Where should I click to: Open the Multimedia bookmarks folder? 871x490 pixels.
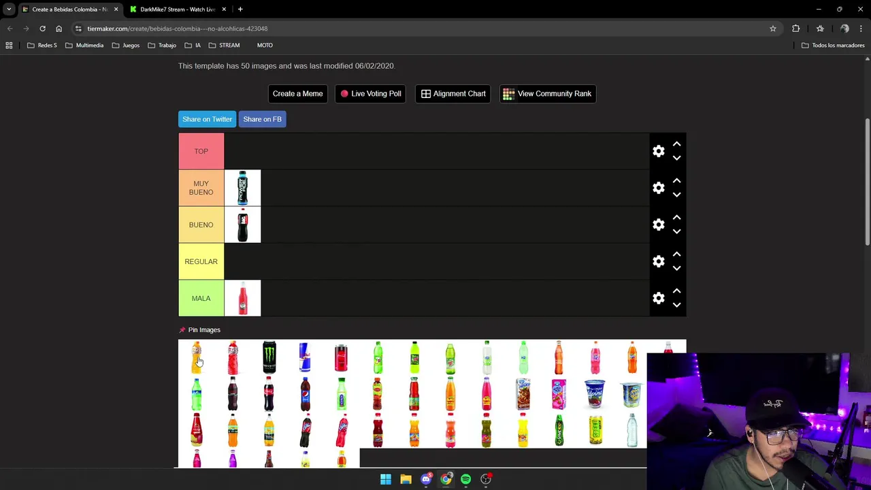point(84,45)
